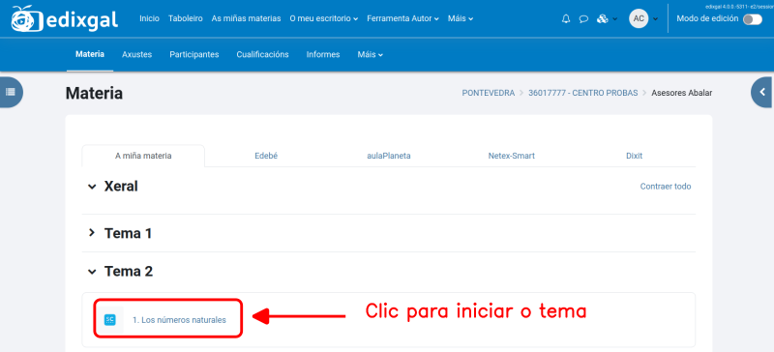Image resolution: width=774 pixels, height=352 pixels.
Task: Open the top bar Máis dropdown
Action: [461, 18]
